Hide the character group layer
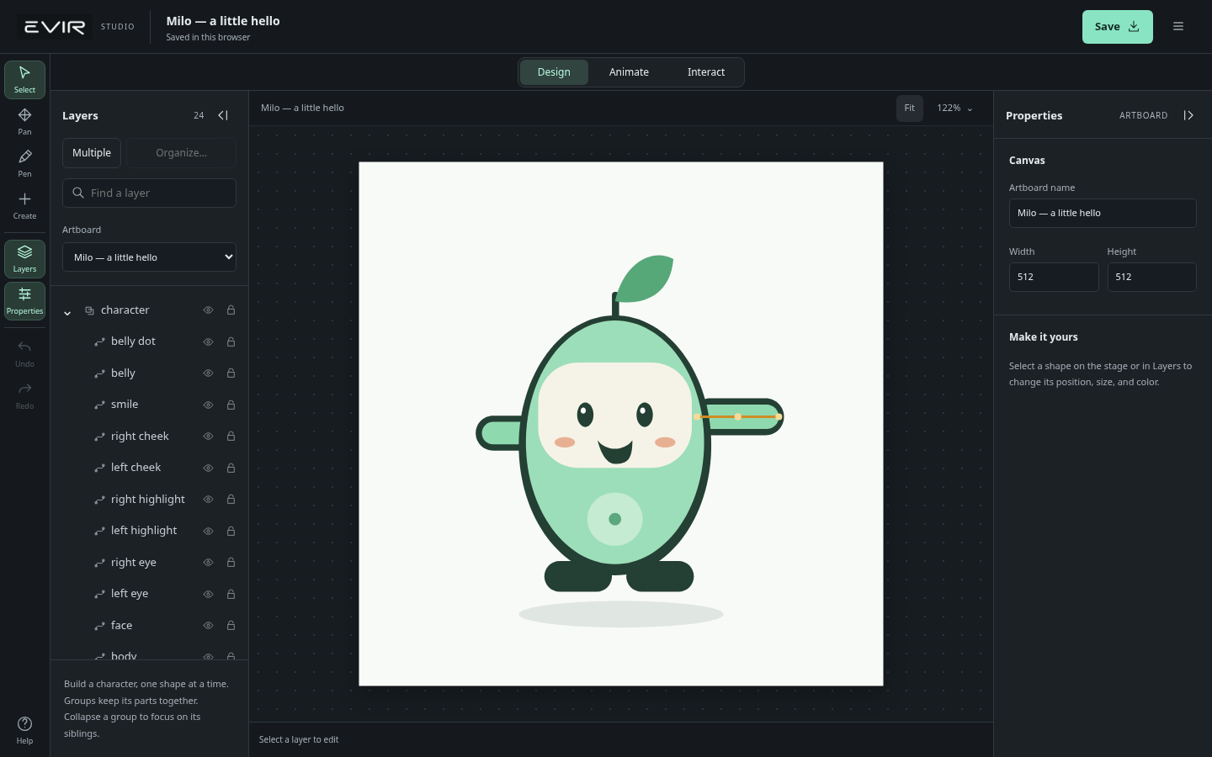This screenshot has width=1212, height=757. click(208, 310)
